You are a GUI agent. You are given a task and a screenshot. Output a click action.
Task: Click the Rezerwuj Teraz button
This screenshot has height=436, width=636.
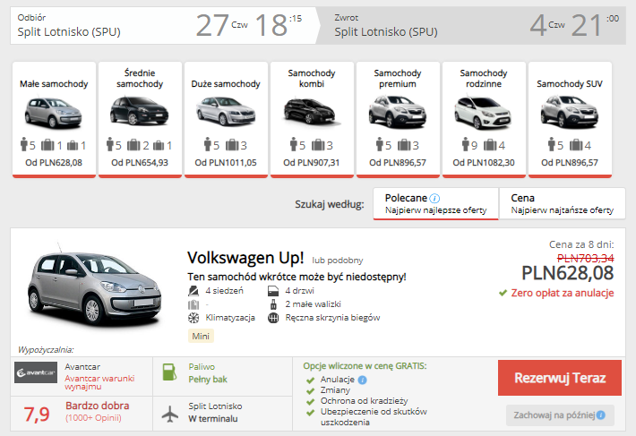560,378
